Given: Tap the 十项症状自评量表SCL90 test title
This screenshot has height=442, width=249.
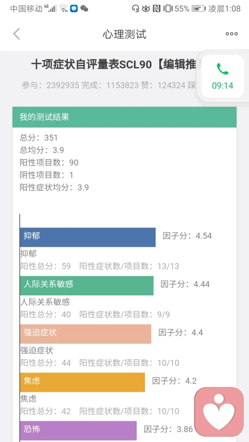Looking at the screenshot, I should tap(114, 65).
